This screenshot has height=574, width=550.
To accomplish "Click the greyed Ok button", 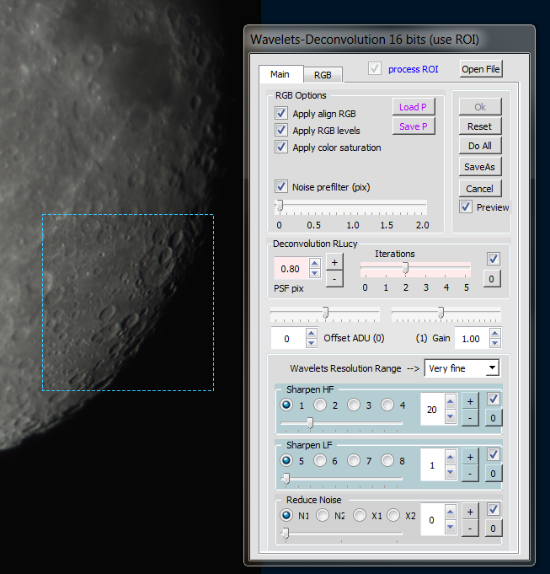I will (x=480, y=107).
